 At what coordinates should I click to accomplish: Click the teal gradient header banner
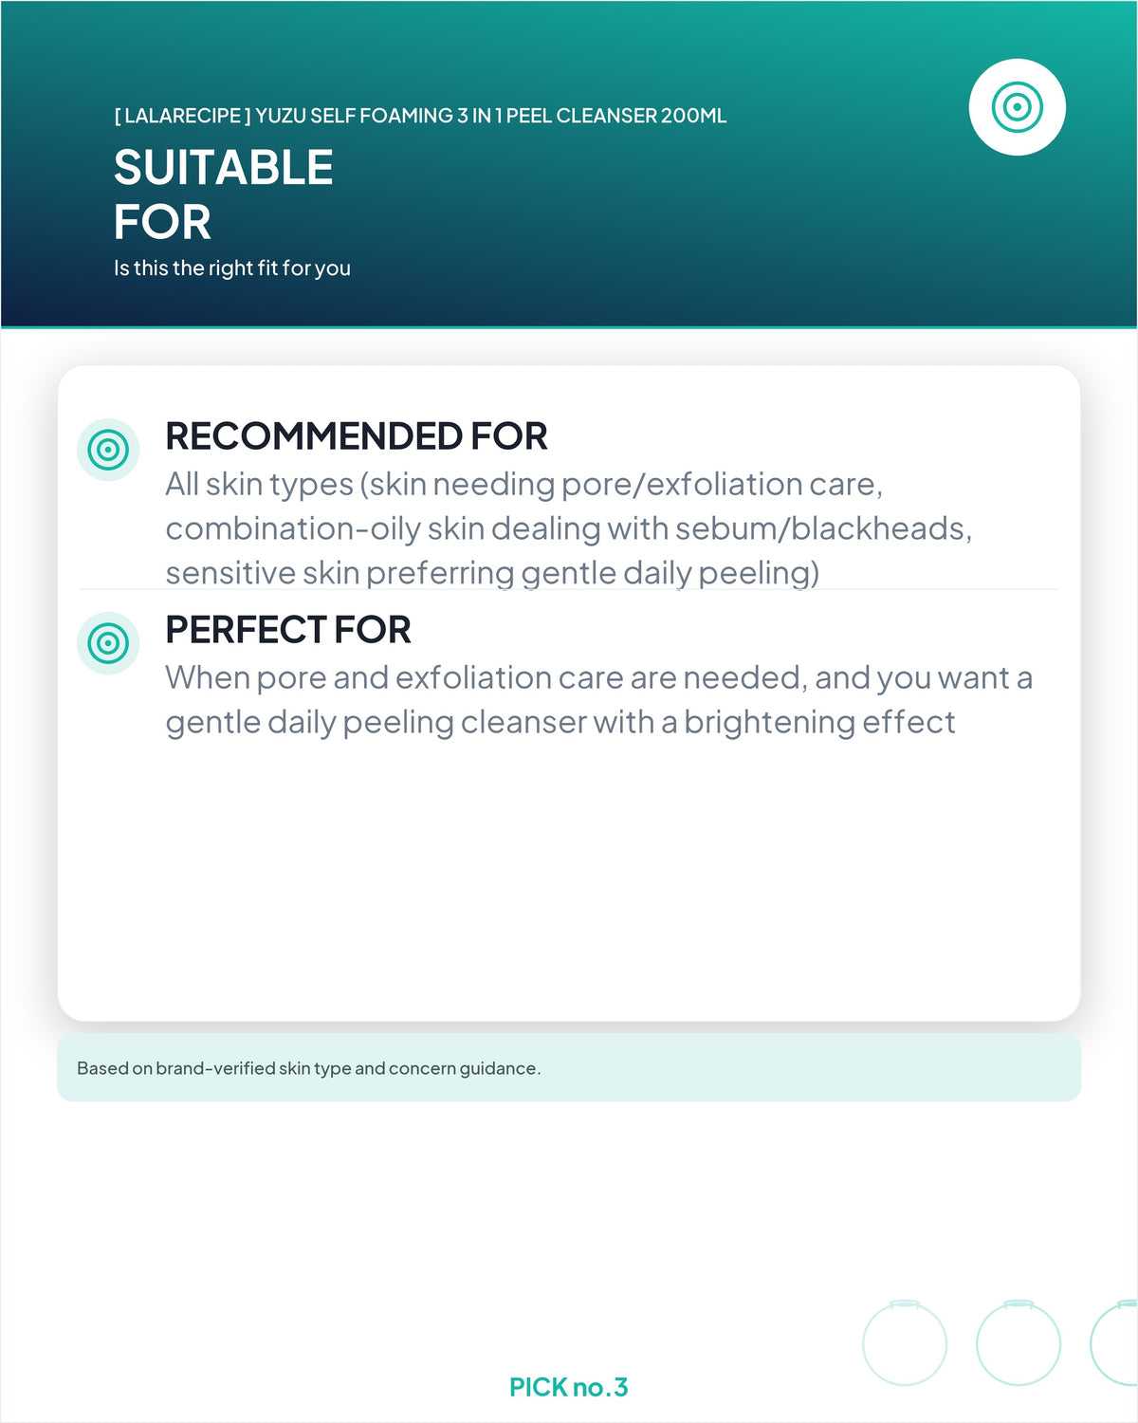569,164
